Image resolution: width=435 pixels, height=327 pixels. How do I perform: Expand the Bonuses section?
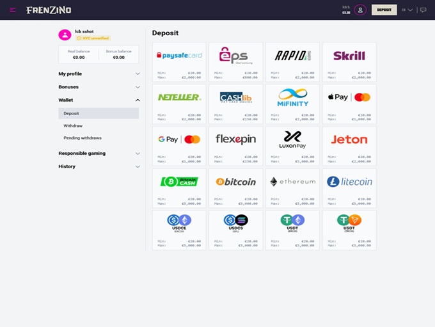tap(99, 87)
